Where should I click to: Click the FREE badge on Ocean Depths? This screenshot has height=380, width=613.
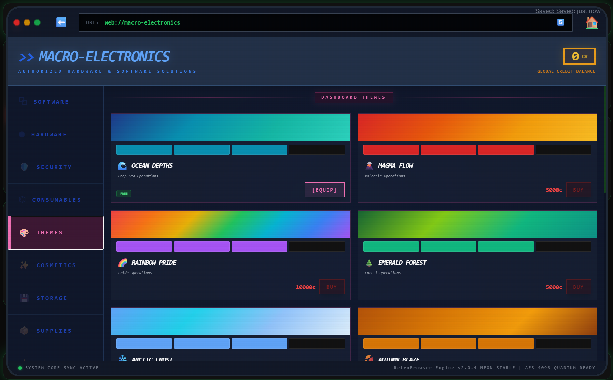(x=124, y=193)
